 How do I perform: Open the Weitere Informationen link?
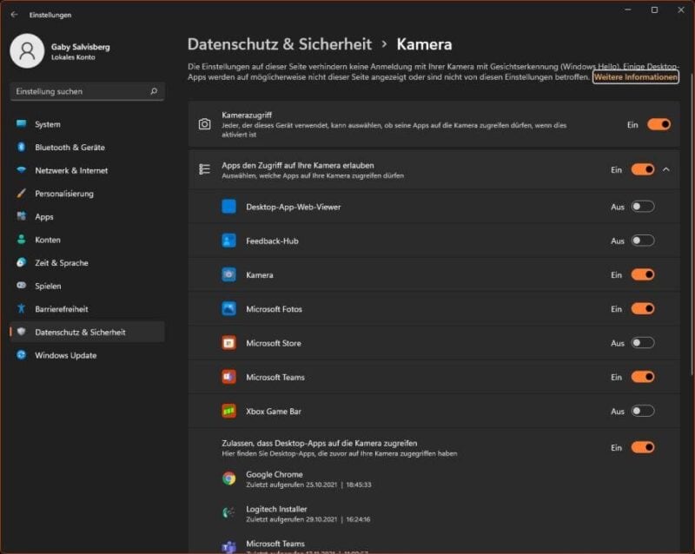635,77
